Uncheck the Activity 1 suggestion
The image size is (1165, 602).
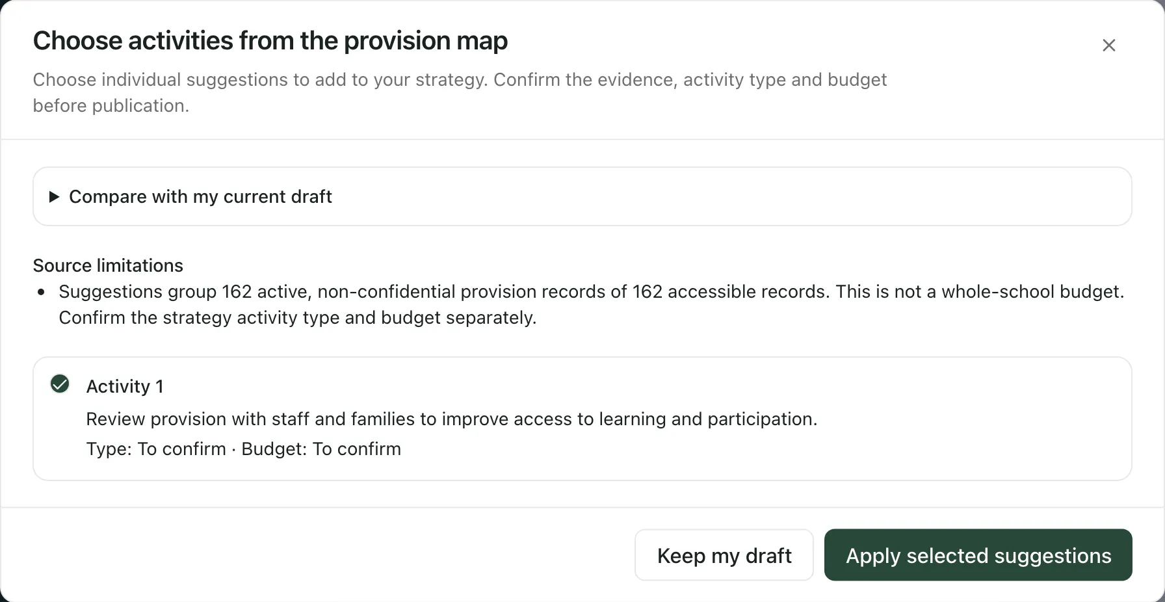60,384
